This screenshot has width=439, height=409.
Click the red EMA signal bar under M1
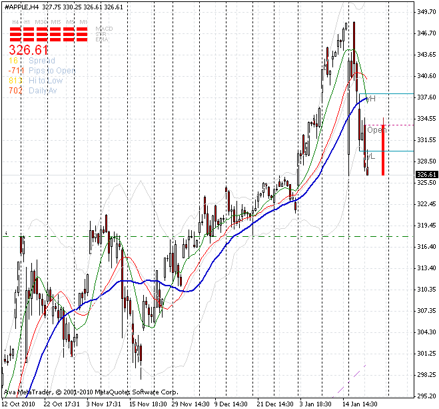click(x=82, y=39)
